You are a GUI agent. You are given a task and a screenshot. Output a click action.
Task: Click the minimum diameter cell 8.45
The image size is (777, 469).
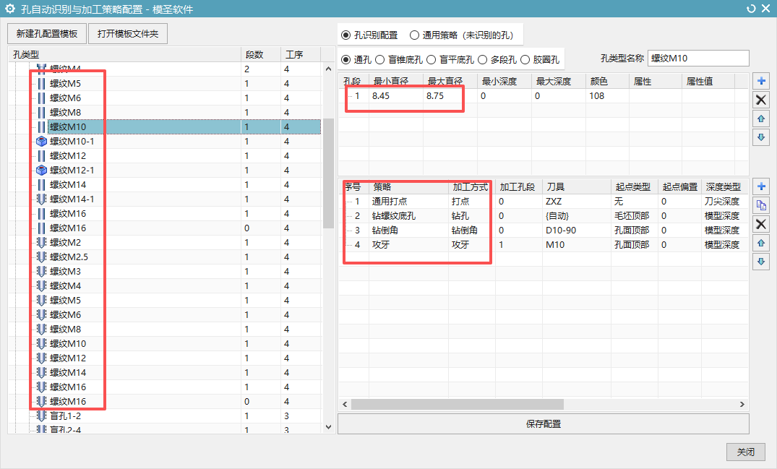396,95
